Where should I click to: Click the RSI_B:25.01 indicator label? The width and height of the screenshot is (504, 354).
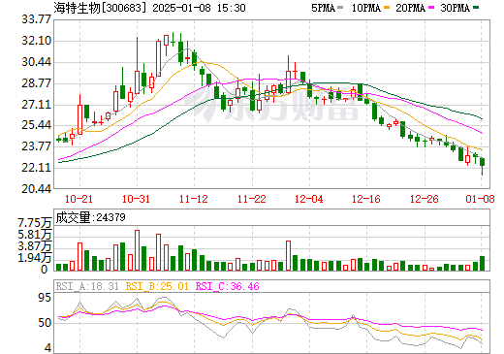click(157, 286)
